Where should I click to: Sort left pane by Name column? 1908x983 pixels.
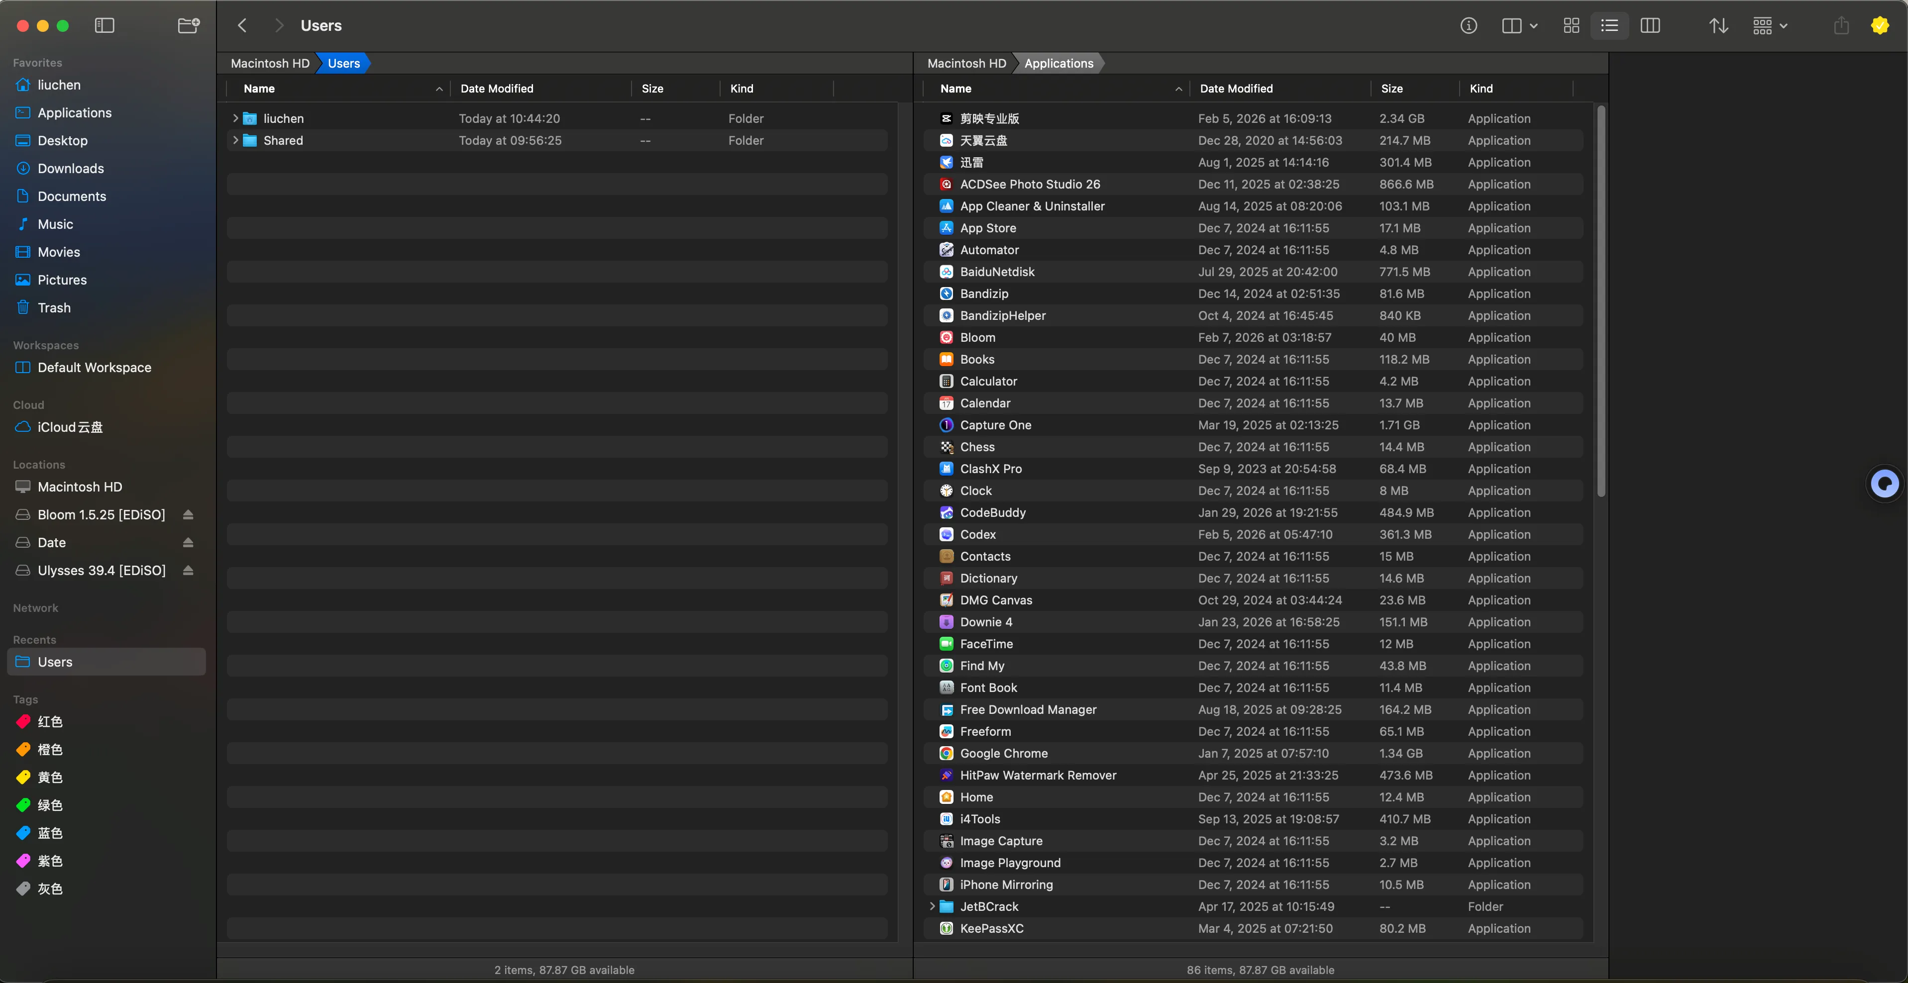tap(338, 89)
